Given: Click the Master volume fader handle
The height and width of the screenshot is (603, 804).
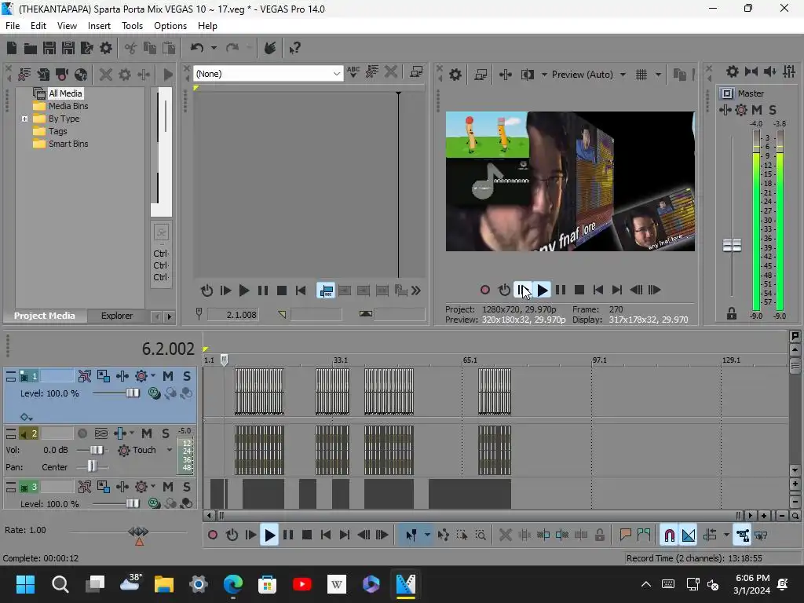Looking at the screenshot, I should click(x=732, y=245).
